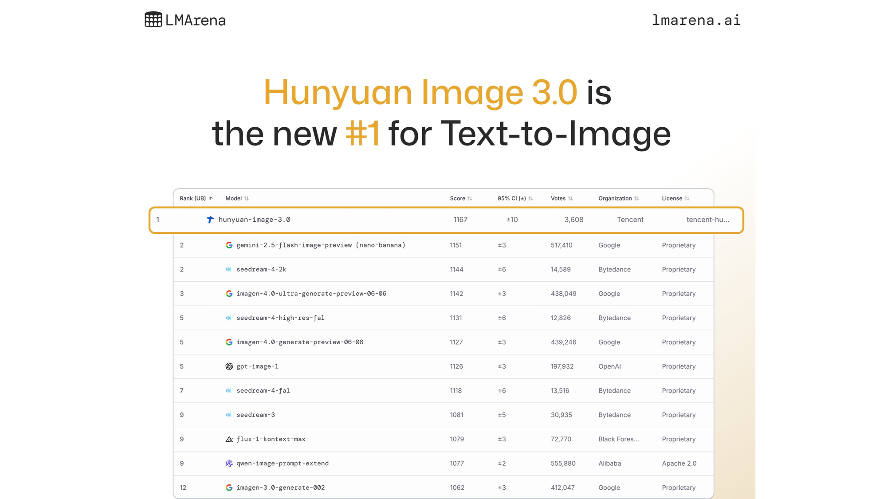Click the Black Forest icon beside flux-1-kontext-max
This screenshot has height=499, width=887.
pyautogui.click(x=229, y=439)
